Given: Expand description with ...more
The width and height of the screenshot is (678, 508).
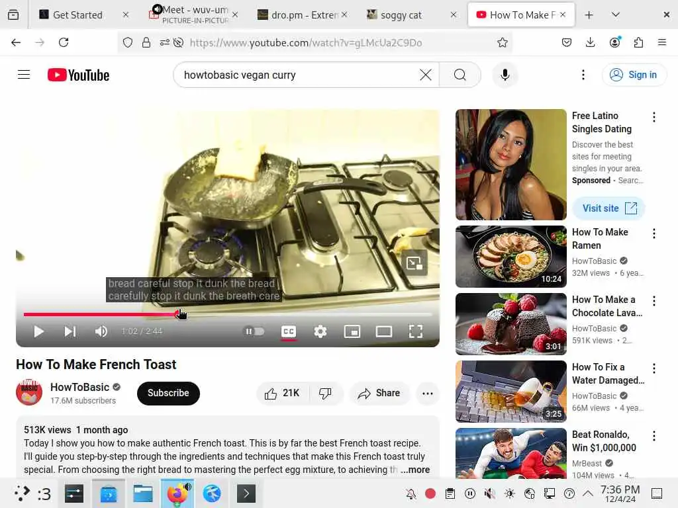Looking at the screenshot, I should tap(415, 470).
